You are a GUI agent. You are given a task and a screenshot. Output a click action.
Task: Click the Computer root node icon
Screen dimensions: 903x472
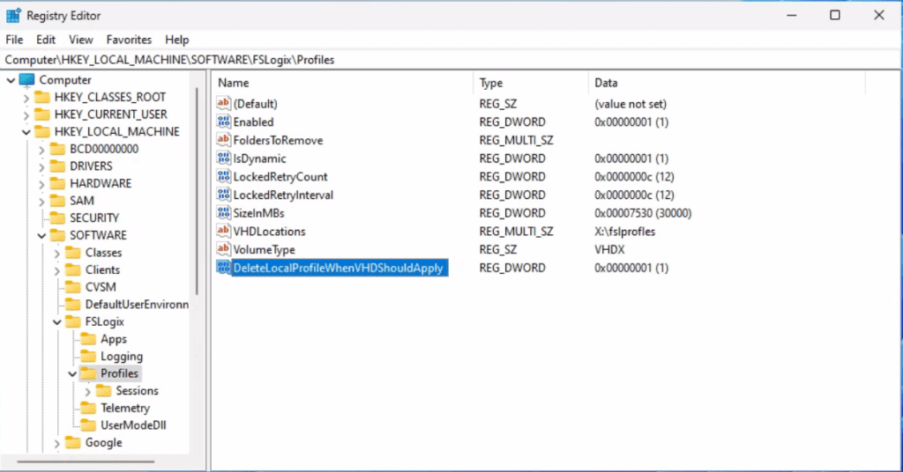(x=27, y=79)
